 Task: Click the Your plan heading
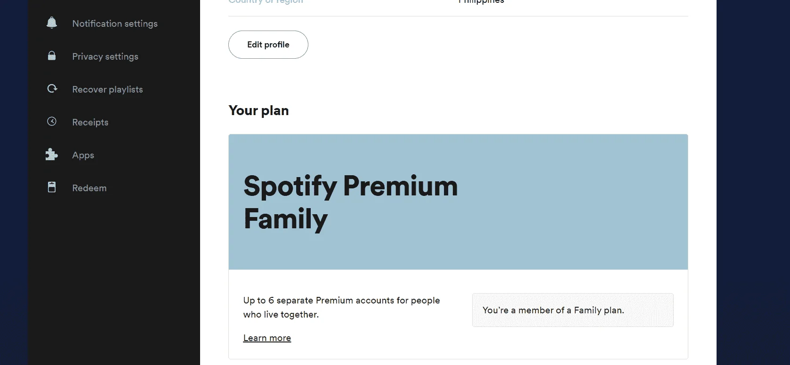pos(258,110)
